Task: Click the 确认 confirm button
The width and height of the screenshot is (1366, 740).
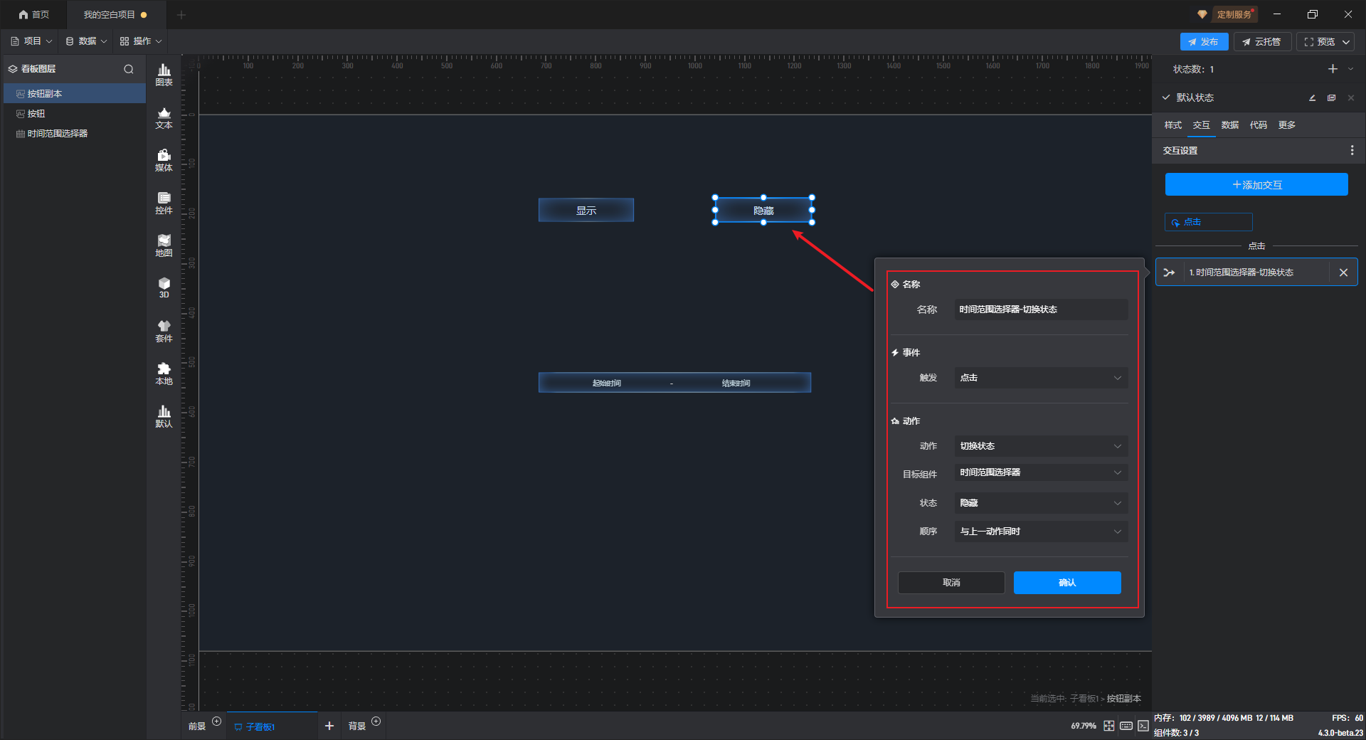Action: pyautogui.click(x=1066, y=583)
